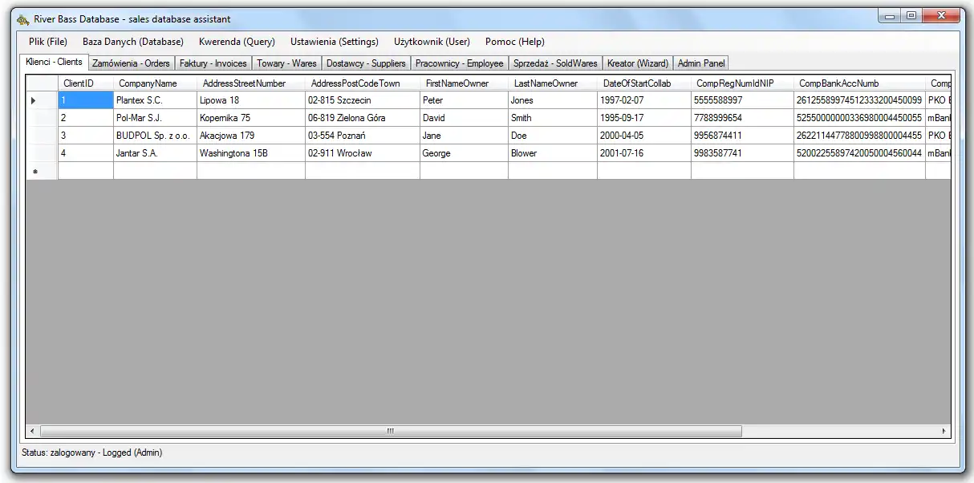974x483 pixels.
Task: Click the first name George cell
Action: click(x=464, y=153)
